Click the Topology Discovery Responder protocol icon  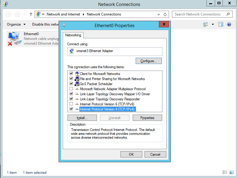coord(77,99)
